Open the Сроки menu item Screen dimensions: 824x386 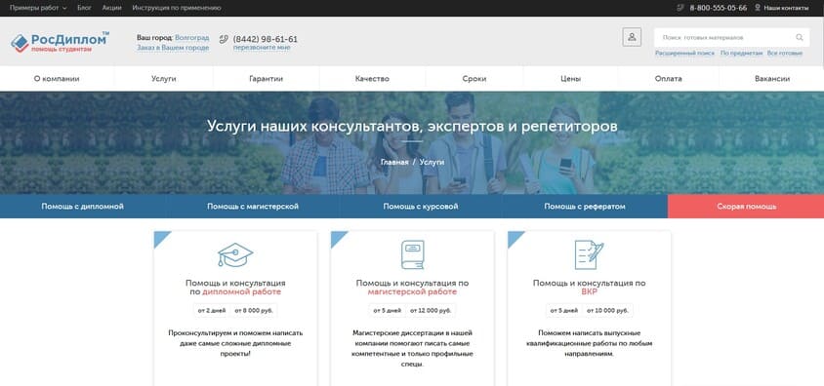coord(474,79)
